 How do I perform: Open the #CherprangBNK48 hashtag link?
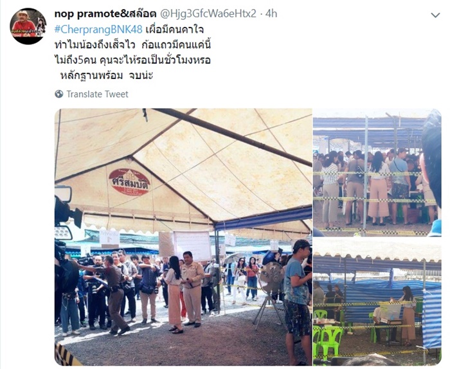pyautogui.click(x=98, y=30)
